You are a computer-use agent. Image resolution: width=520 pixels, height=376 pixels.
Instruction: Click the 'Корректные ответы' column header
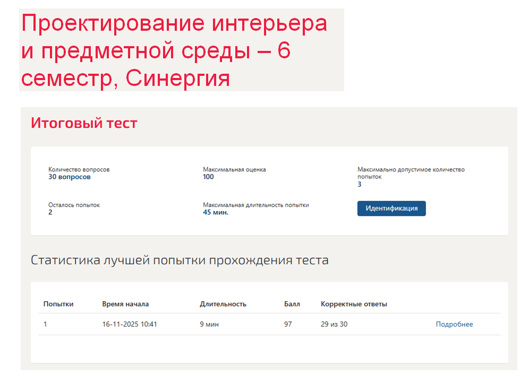click(x=354, y=304)
